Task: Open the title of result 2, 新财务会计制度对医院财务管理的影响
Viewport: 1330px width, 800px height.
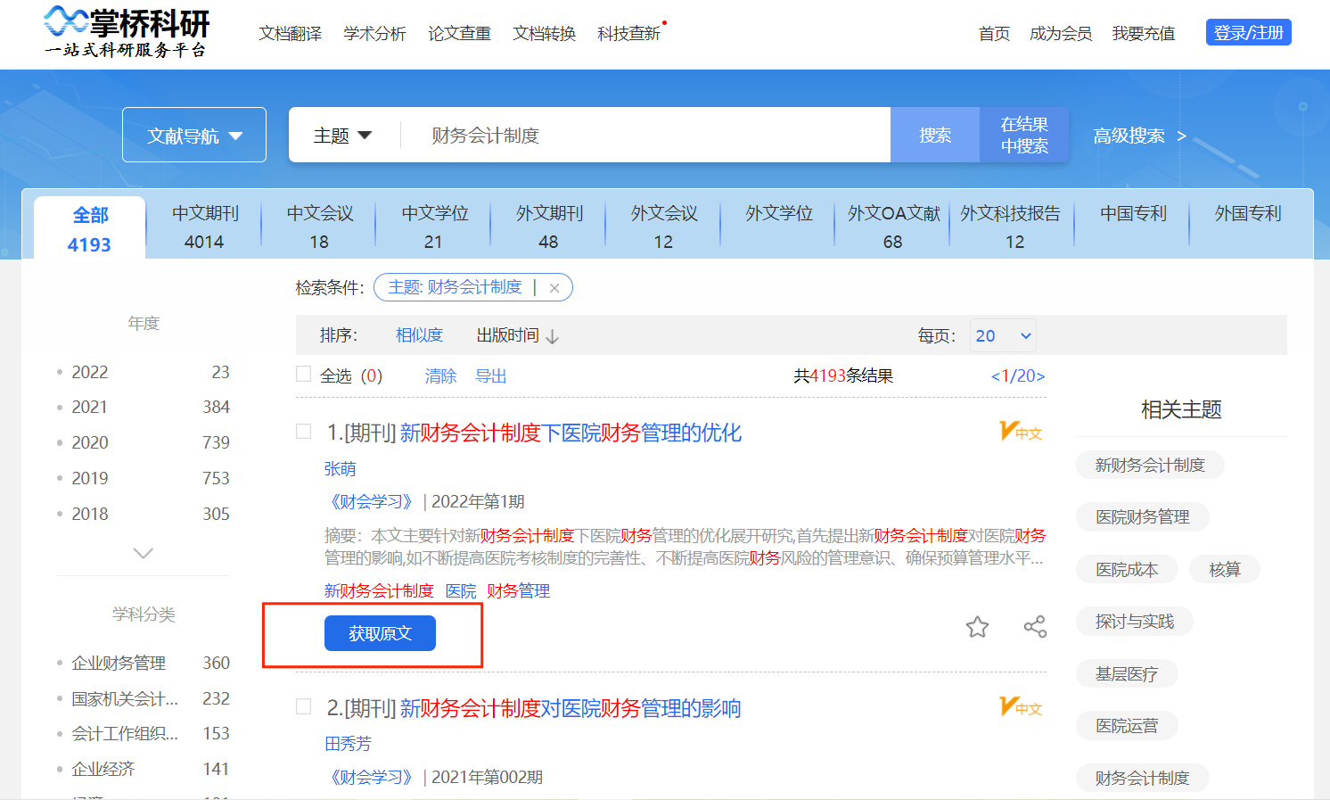Action: click(x=571, y=708)
